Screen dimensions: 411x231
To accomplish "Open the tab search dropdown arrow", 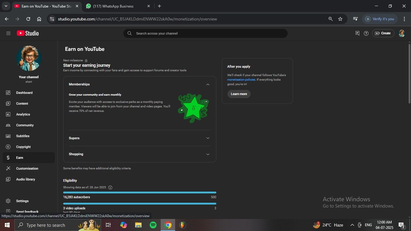I will coord(6,6).
